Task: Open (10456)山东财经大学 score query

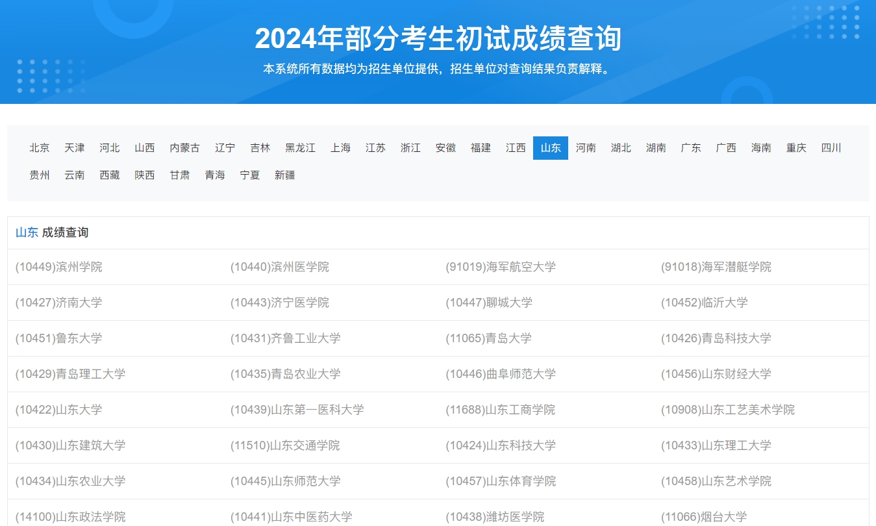Action: click(x=716, y=374)
